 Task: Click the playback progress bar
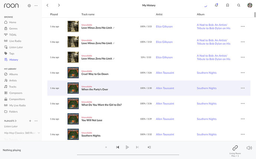[x=128, y=155]
